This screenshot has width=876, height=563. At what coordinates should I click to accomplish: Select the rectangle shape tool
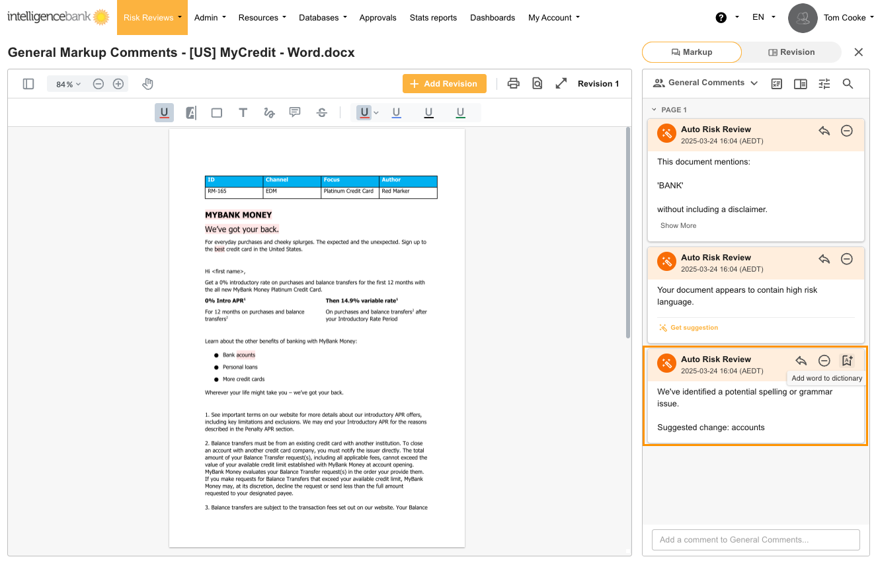[x=217, y=113]
